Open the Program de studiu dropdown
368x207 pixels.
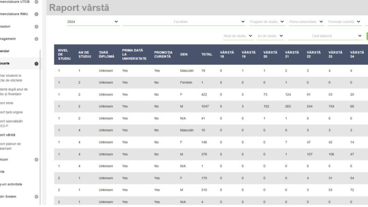pyautogui.click(x=267, y=22)
